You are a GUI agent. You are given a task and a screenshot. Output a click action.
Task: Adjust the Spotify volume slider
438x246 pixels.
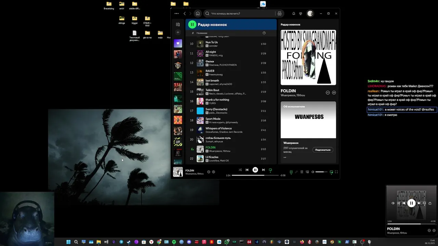pos(321,172)
